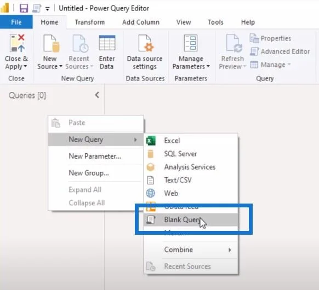Select Paste in the context menu
Screen dimensions: 319x290
tap(96, 123)
